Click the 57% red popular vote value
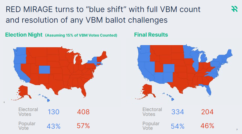 click(83, 126)
